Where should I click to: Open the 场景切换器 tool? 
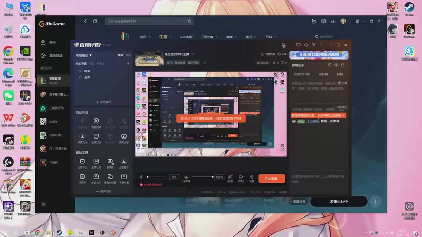pyautogui.click(x=110, y=179)
